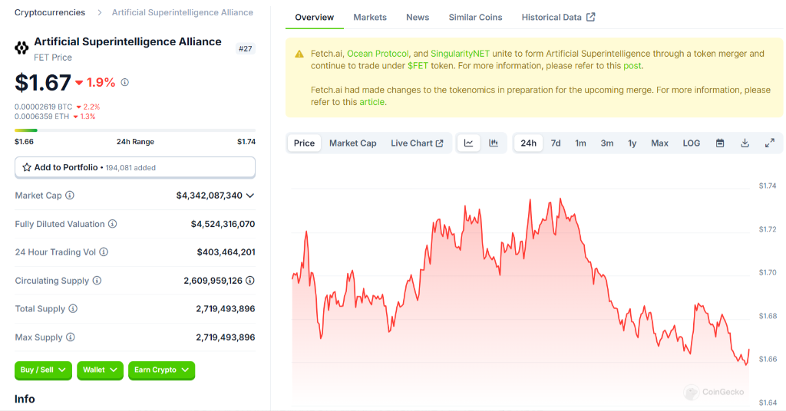786x411 pixels.
Task: Expand chart to fullscreen
Action: pyautogui.click(x=770, y=143)
